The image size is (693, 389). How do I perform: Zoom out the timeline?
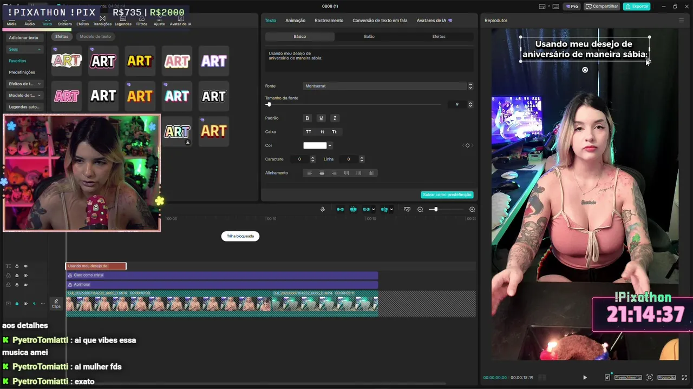point(420,210)
